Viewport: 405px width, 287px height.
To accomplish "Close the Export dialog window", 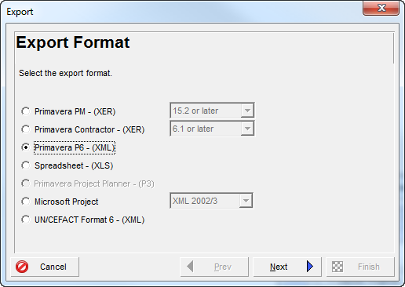I will 381,8.
